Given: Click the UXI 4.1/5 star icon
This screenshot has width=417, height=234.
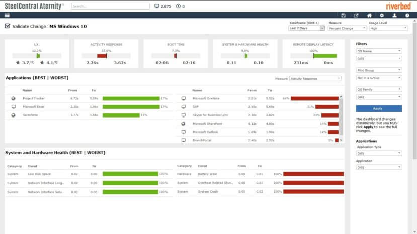Looking at the screenshot, I should coord(42,63).
